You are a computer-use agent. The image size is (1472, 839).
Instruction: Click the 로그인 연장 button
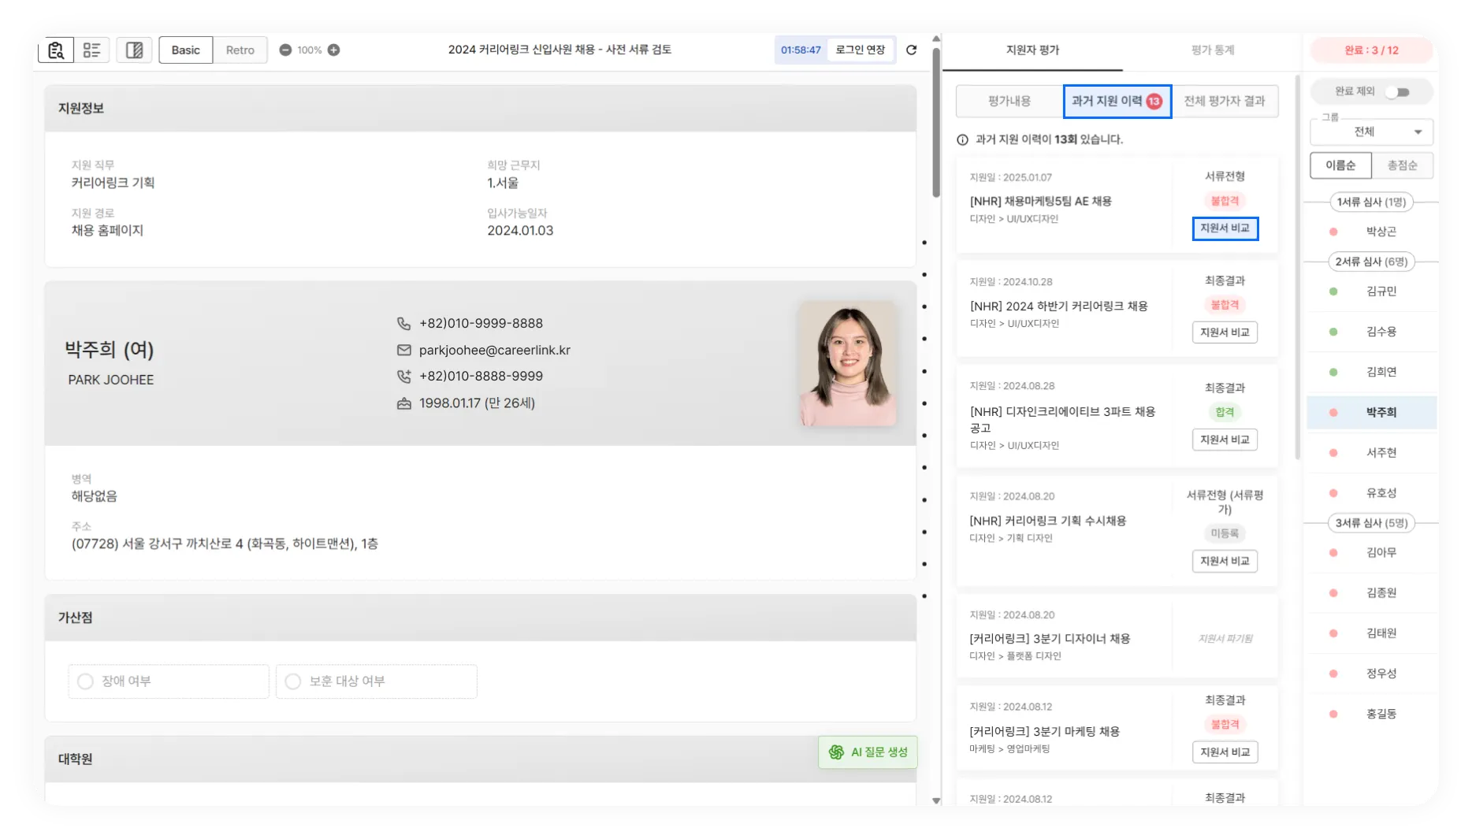click(x=861, y=50)
